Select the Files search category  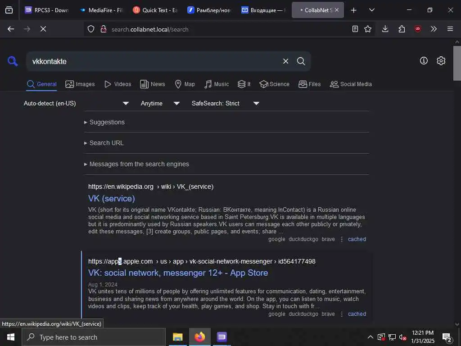(x=309, y=84)
